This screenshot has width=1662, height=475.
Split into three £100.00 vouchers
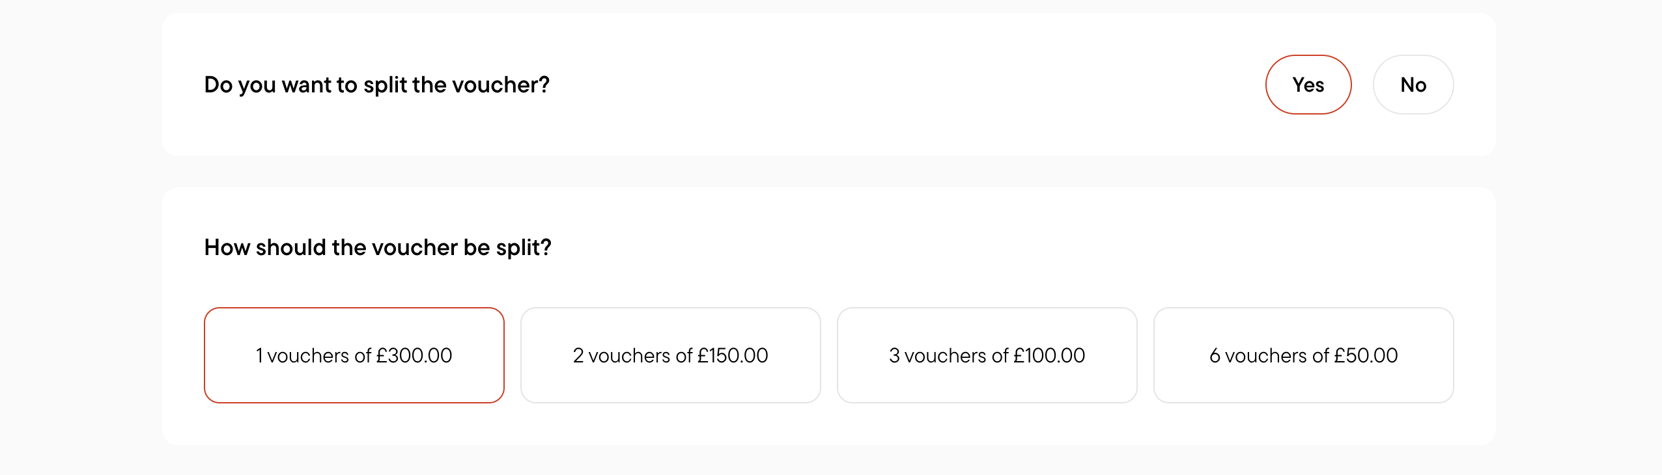(x=987, y=355)
